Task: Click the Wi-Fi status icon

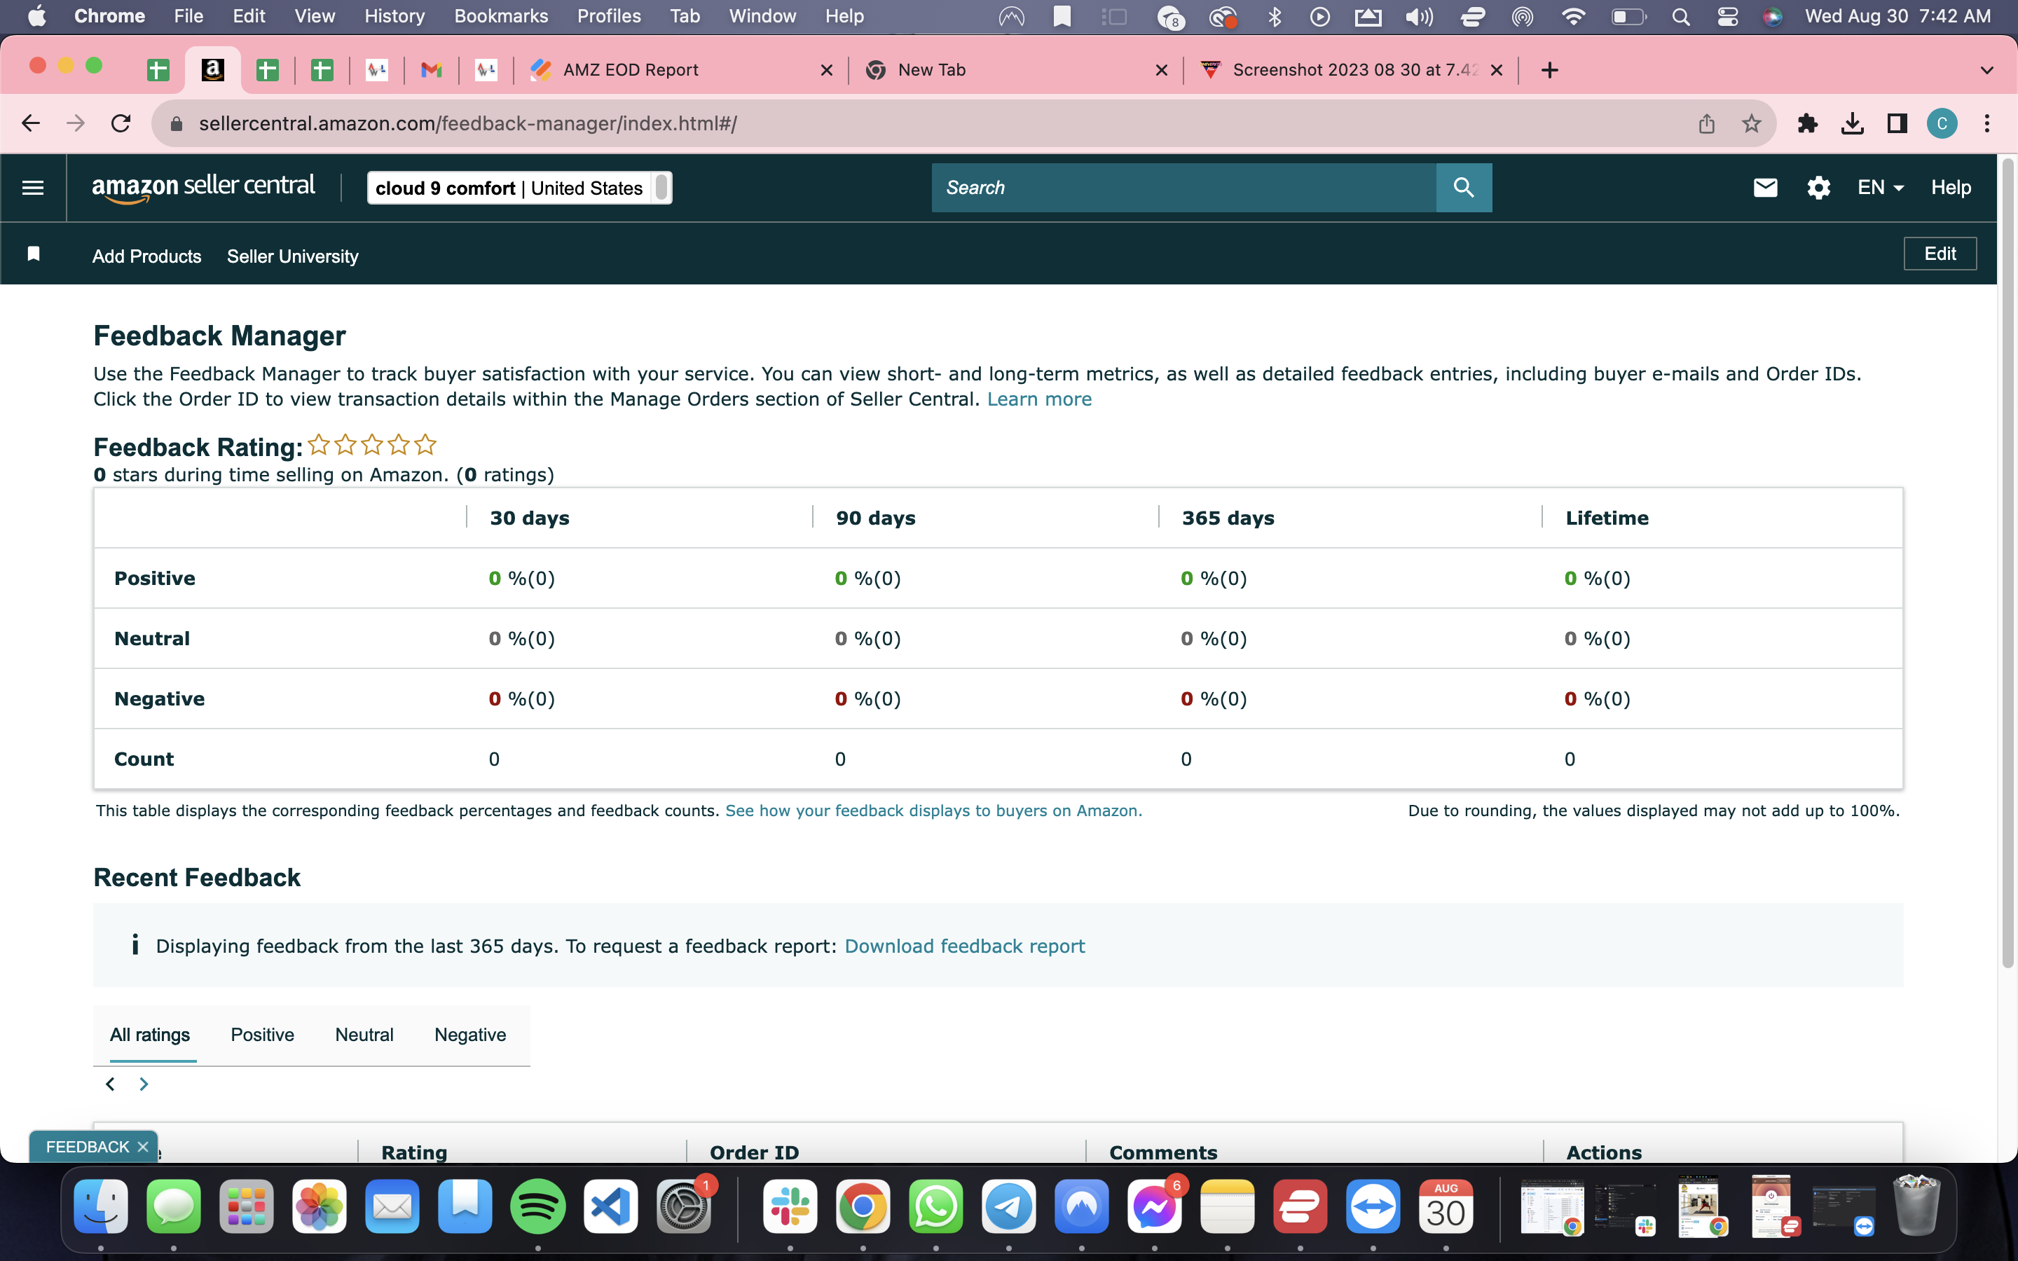Action: click(x=1572, y=16)
